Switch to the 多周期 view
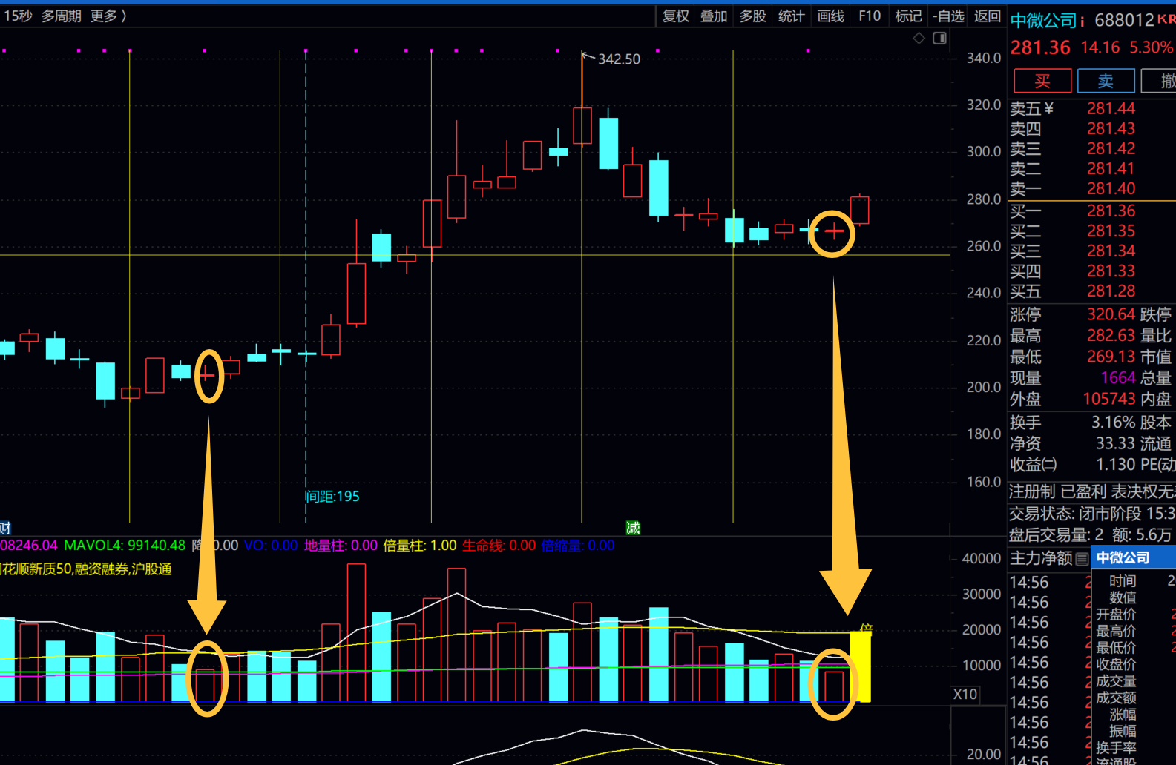The image size is (1176, 765). point(62,16)
